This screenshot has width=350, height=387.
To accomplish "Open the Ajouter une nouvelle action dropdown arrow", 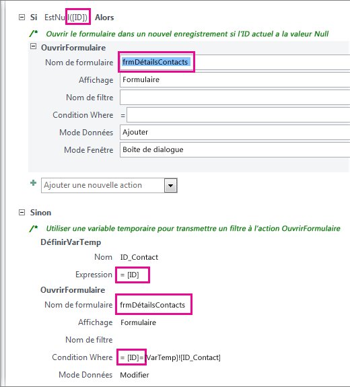I will click(171, 186).
